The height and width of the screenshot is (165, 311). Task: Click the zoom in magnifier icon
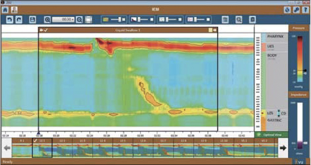click(x=48, y=20)
